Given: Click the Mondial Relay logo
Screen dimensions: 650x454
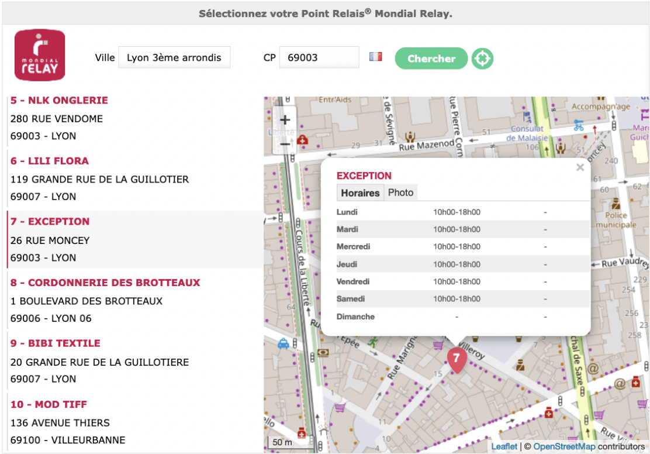Looking at the screenshot, I should pyautogui.click(x=40, y=55).
